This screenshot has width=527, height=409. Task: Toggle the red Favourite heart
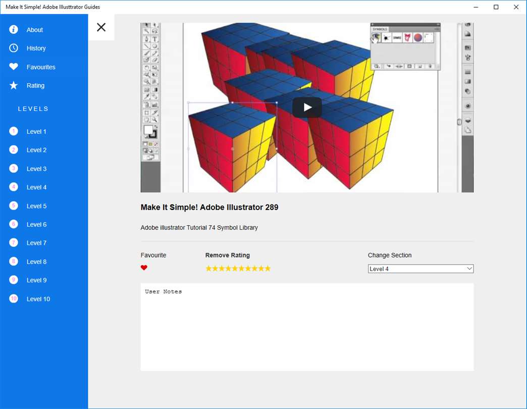coord(144,268)
